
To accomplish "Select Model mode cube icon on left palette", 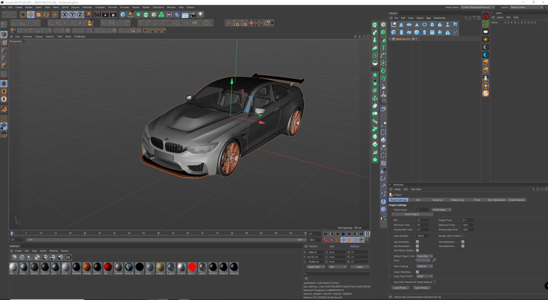I will 4,34.
